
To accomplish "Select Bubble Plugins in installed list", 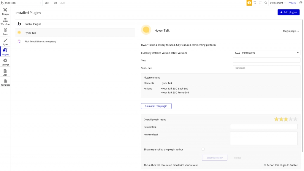I will [75, 24].
